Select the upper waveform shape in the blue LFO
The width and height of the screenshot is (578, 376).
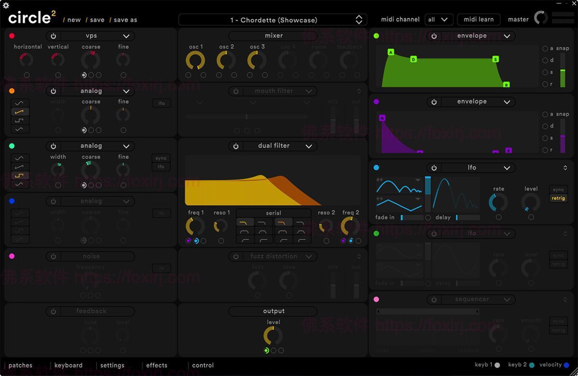point(398,184)
